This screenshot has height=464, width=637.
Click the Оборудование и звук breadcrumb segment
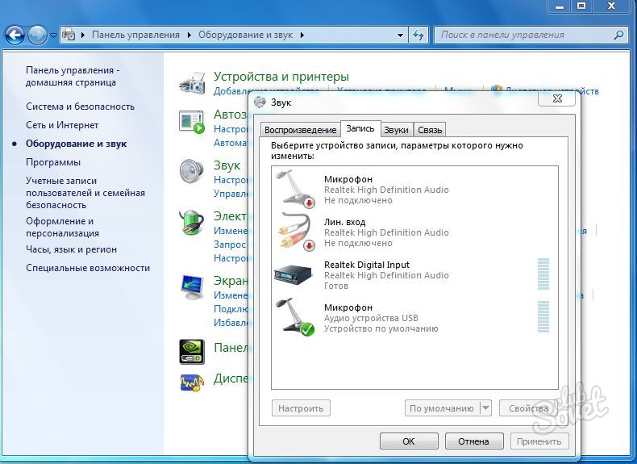tap(245, 35)
